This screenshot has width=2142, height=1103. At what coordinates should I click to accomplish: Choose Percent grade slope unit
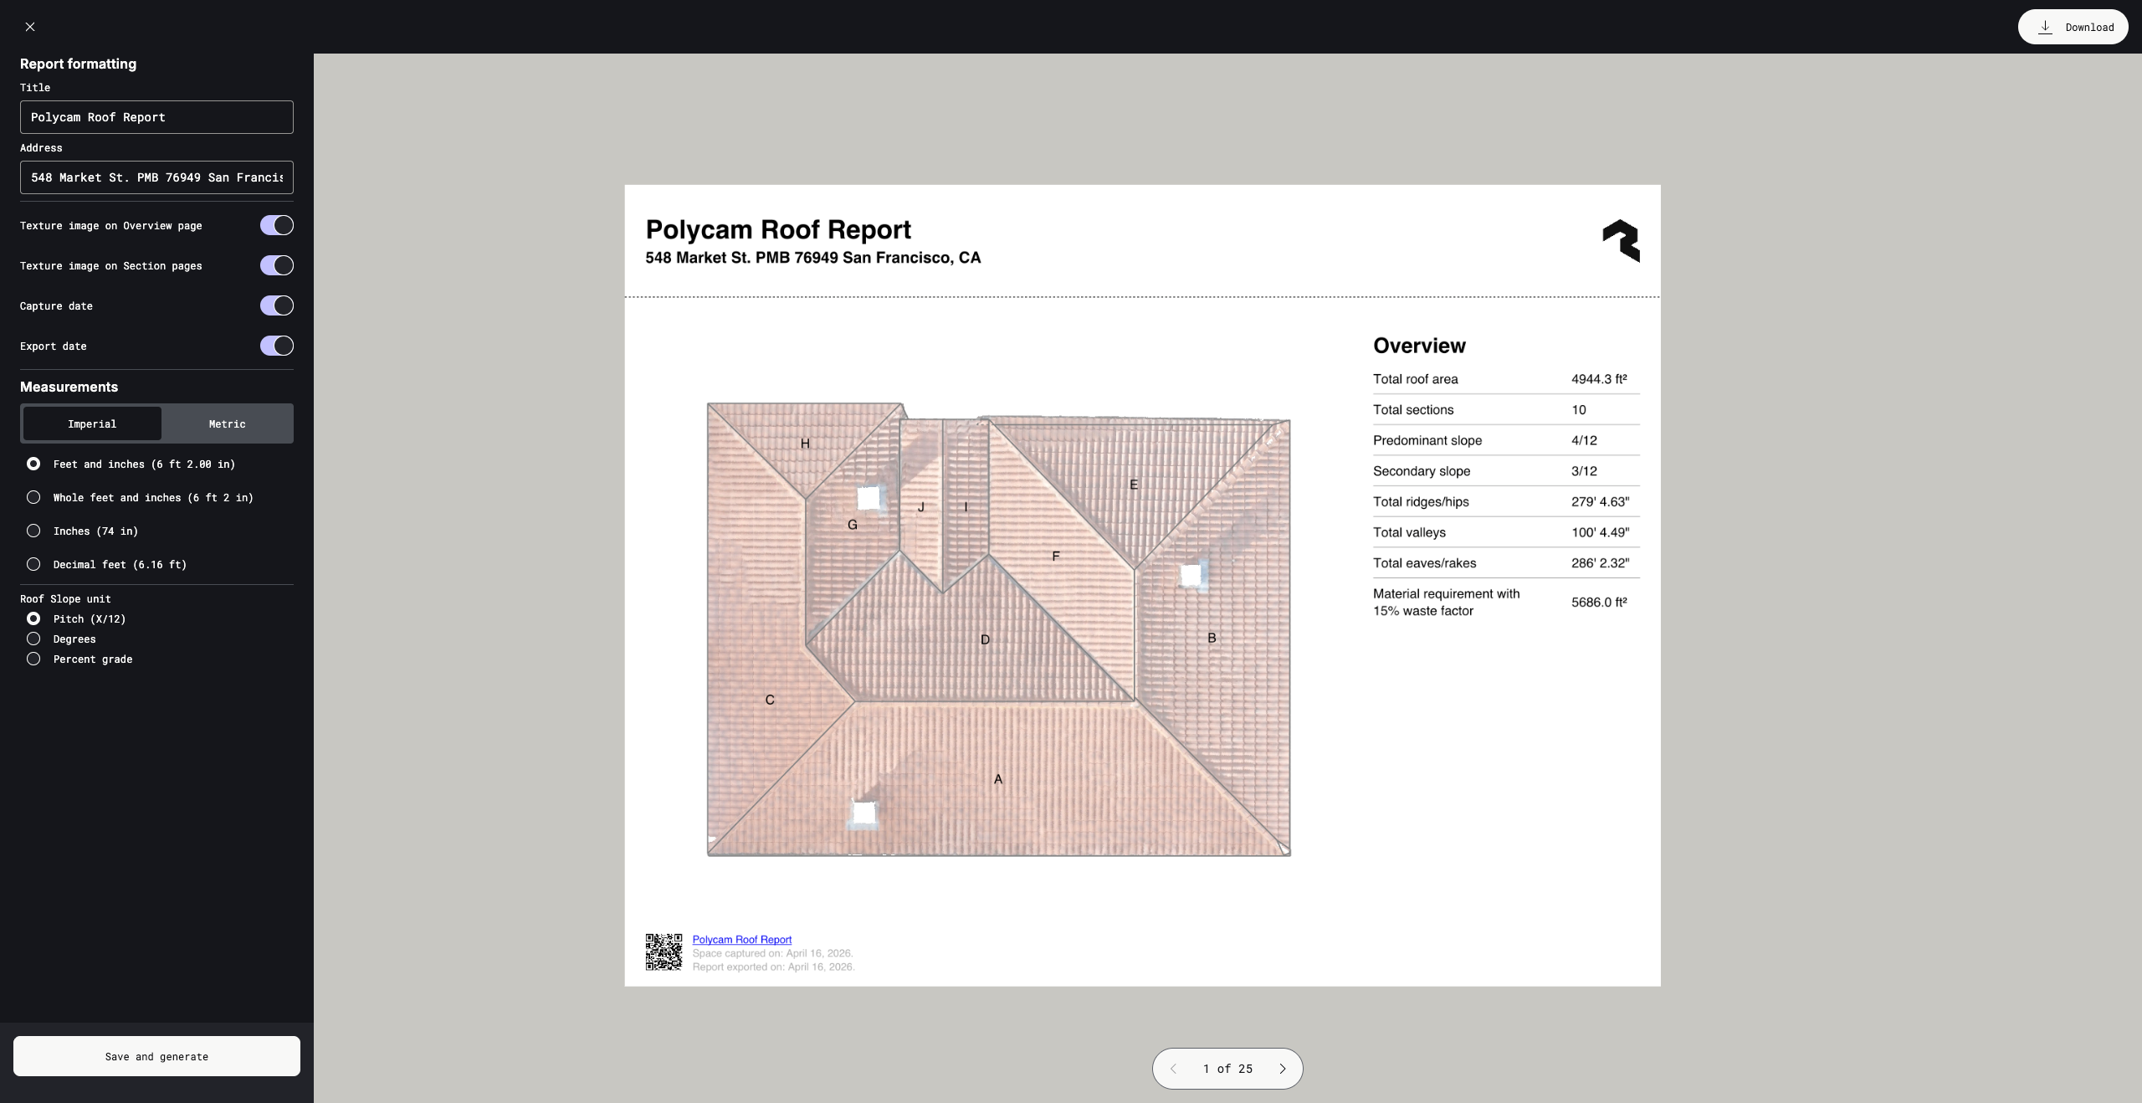(33, 659)
